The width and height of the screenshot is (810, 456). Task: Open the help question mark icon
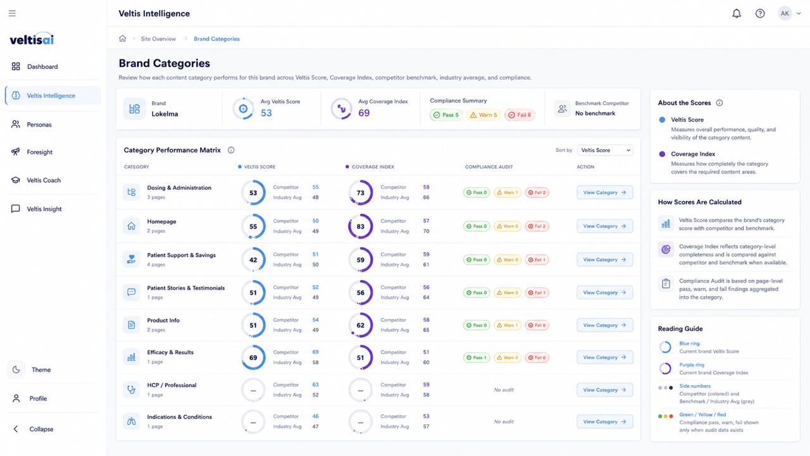[760, 13]
